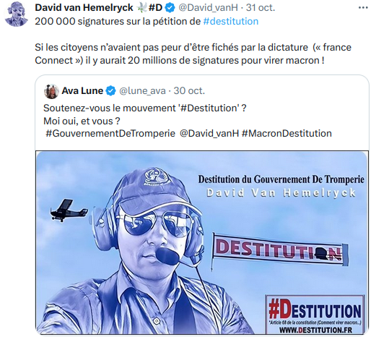Click the #GouvernementDeTromperie hashtag
This screenshot has height=342, width=376.
pyautogui.click(x=110, y=133)
